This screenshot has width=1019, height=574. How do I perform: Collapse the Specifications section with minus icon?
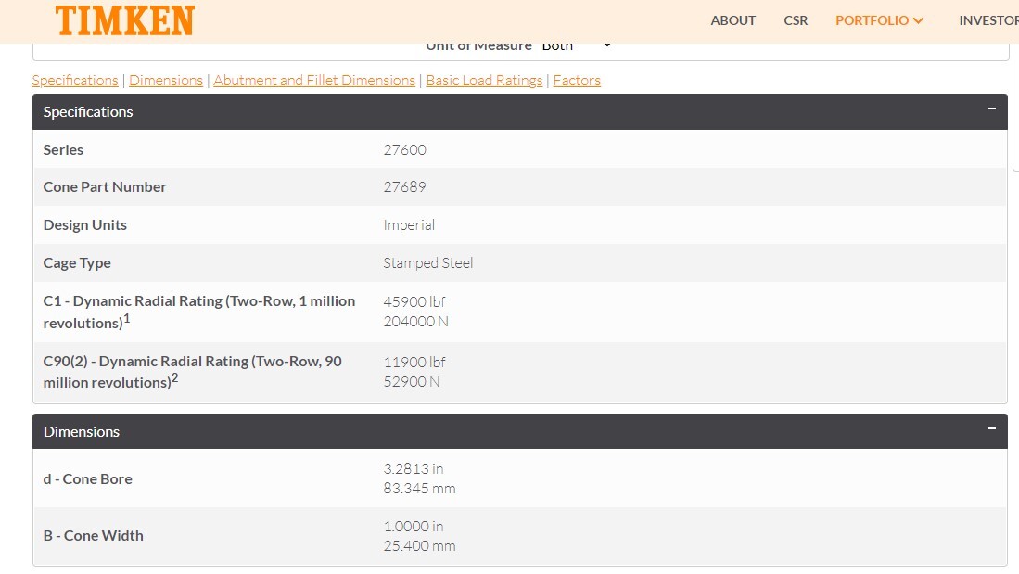point(992,109)
